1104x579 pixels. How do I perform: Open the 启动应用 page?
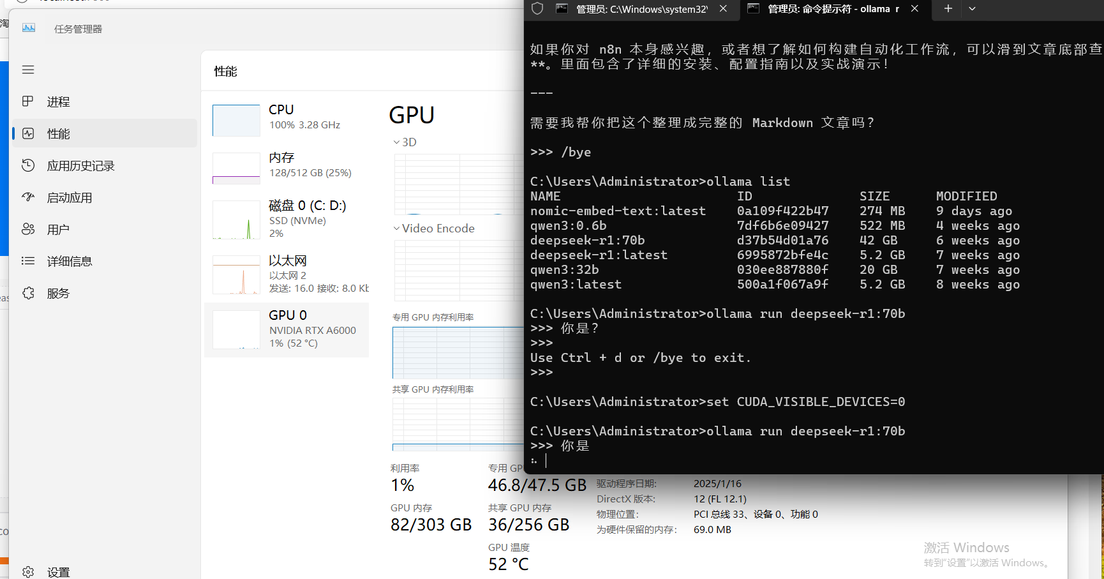click(x=105, y=197)
